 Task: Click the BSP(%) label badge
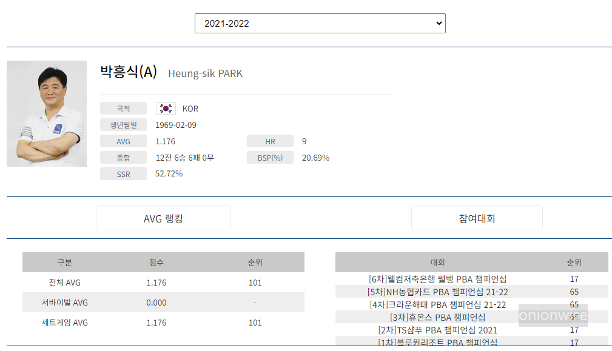(x=270, y=157)
